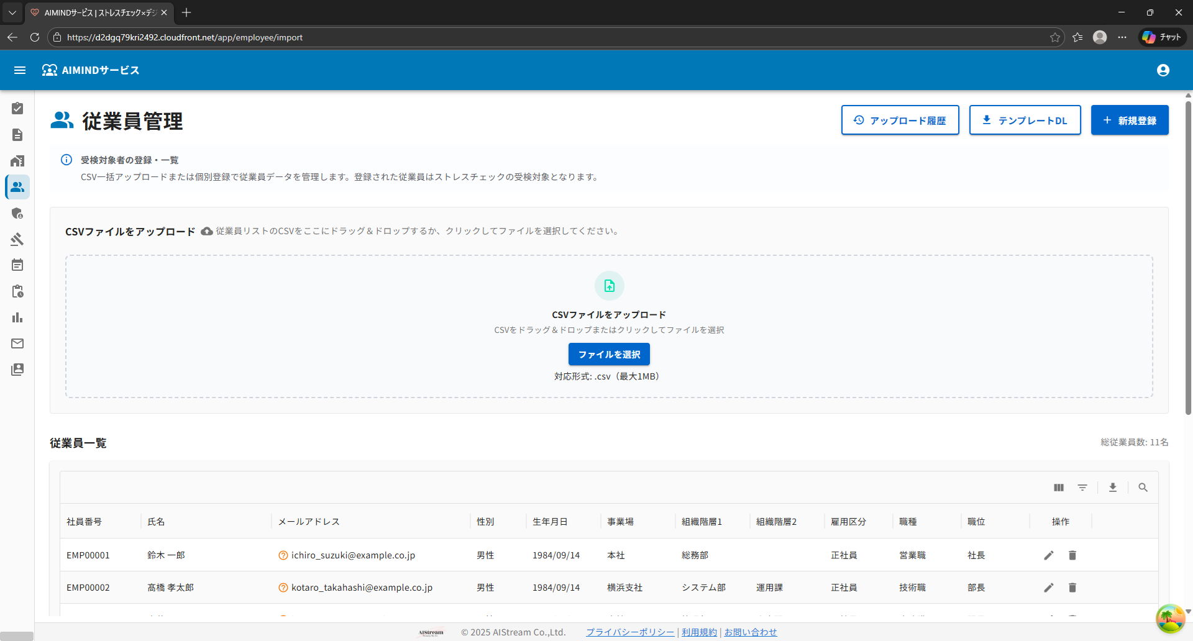Sort by 社員番号 column header
Screen dimensions: 1193x641
point(85,522)
